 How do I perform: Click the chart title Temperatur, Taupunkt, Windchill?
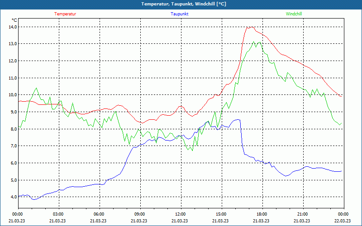click(x=184, y=4)
